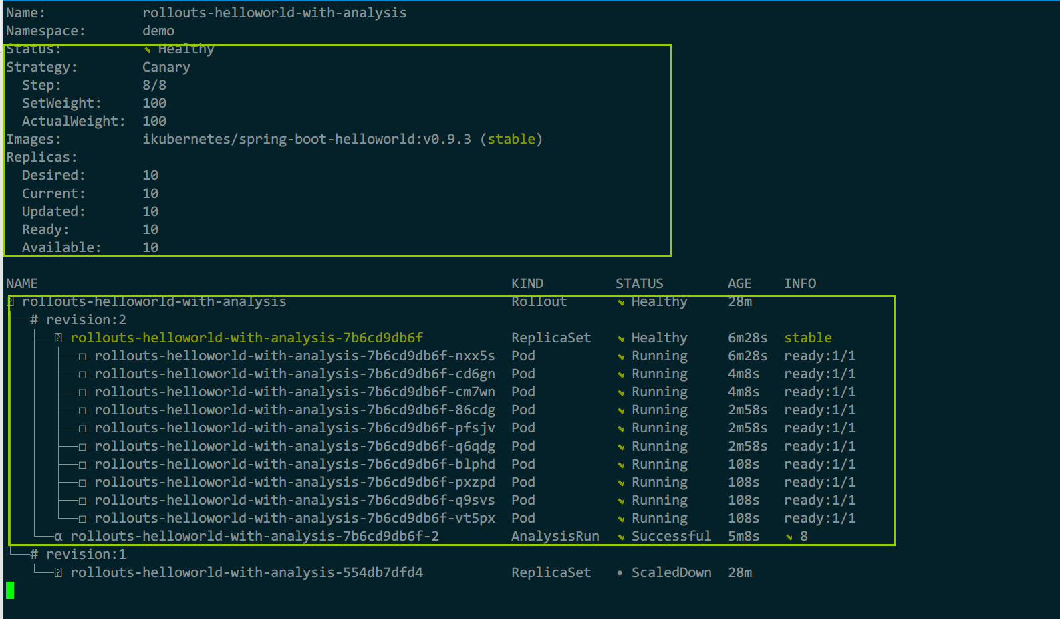Select pod ending in 'pfsjv'
The height and width of the screenshot is (619, 1060).
point(295,428)
